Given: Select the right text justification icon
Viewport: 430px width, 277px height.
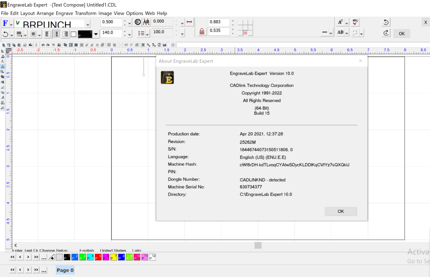Looking at the screenshot, I should (x=65, y=34).
